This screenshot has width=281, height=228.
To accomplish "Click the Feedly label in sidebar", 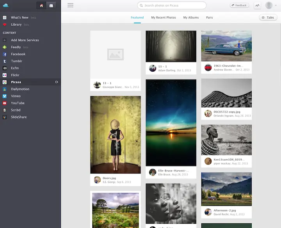I will pos(16,47).
